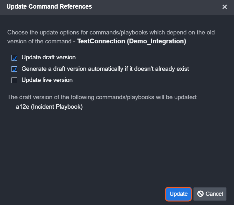The width and height of the screenshot is (234, 205).
Task: Click the "Update draft version" label text
Action: click(48, 57)
